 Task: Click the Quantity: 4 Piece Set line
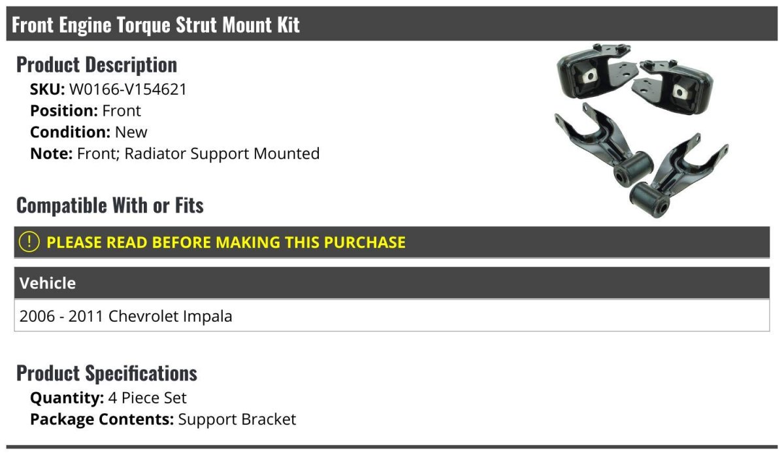108,397
